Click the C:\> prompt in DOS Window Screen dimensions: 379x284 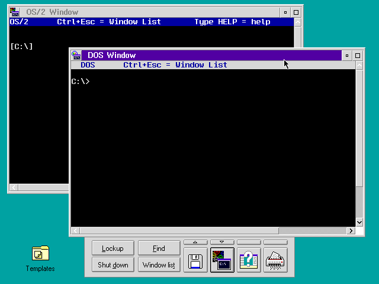click(81, 82)
